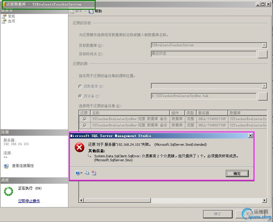273x222 pixels.
Task: Click 组件 column header
Action: tap(177, 113)
